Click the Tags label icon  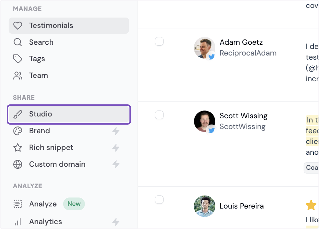pos(18,59)
